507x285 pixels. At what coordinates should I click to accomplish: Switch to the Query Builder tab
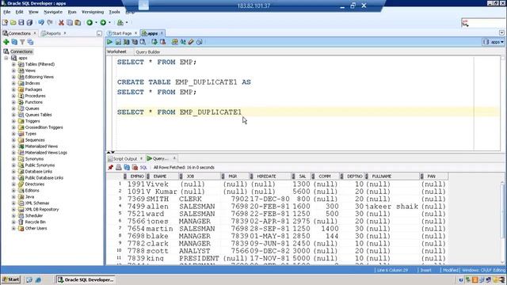pos(148,52)
